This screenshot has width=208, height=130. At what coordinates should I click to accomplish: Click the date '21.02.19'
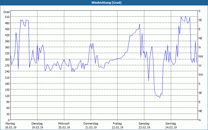pyautogui.click(x=91, y=127)
